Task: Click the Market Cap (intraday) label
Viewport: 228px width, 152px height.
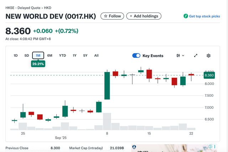Action: pos(86,148)
